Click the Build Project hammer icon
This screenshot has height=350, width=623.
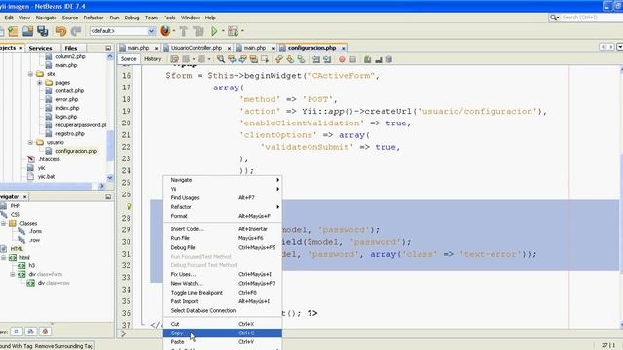184,31
